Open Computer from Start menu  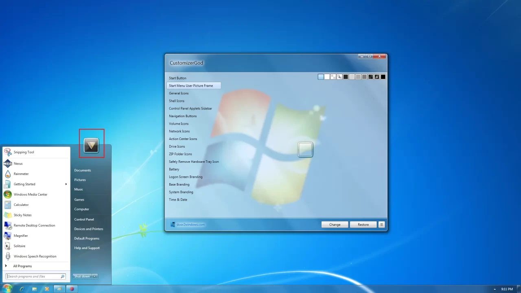point(82,209)
